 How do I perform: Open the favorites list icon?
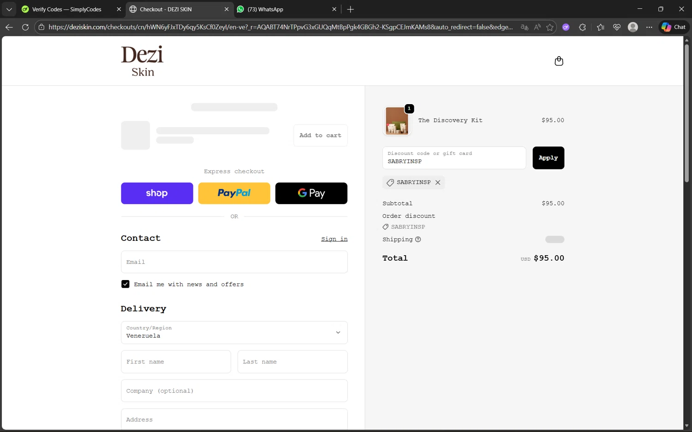click(601, 27)
